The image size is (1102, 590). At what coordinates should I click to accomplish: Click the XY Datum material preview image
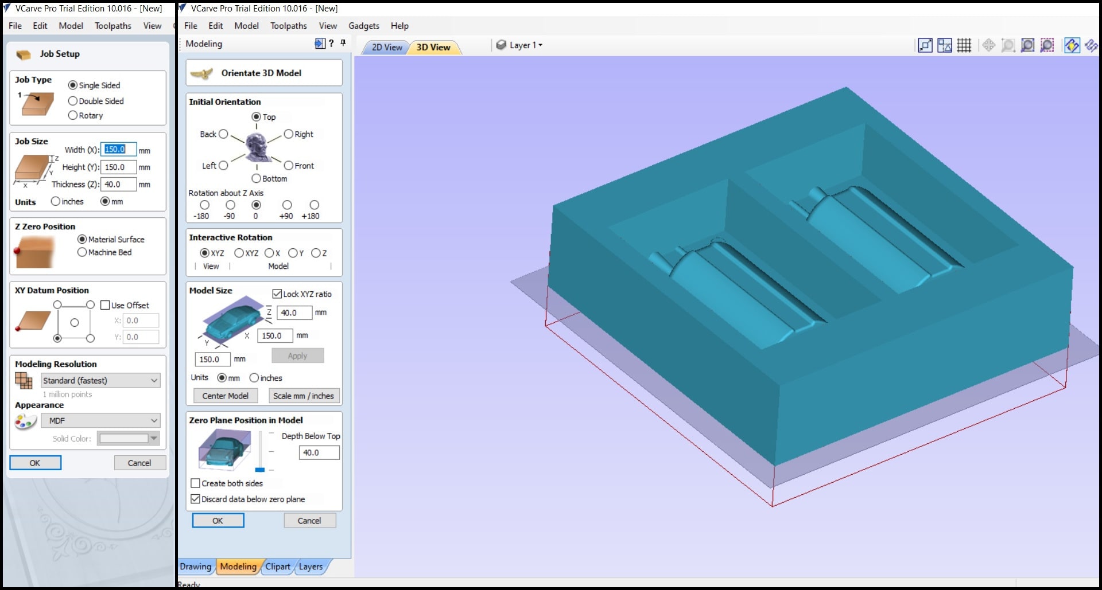click(33, 321)
